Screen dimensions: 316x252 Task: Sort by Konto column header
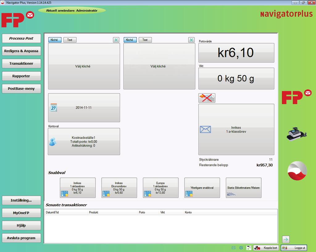[x=188, y=212]
